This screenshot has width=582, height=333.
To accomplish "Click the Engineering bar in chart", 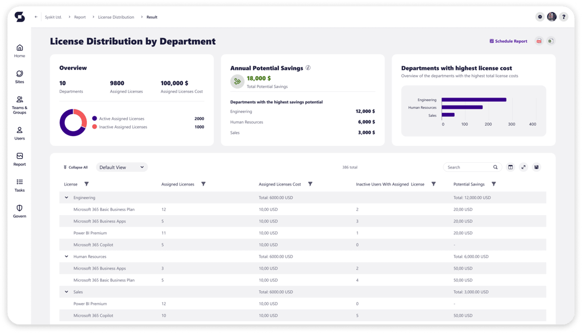I will tap(474, 100).
